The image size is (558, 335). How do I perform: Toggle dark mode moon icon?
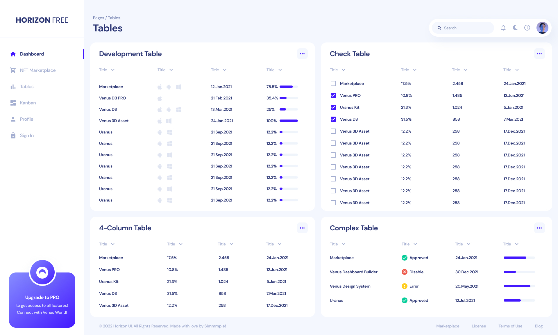click(x=515, y=28)
